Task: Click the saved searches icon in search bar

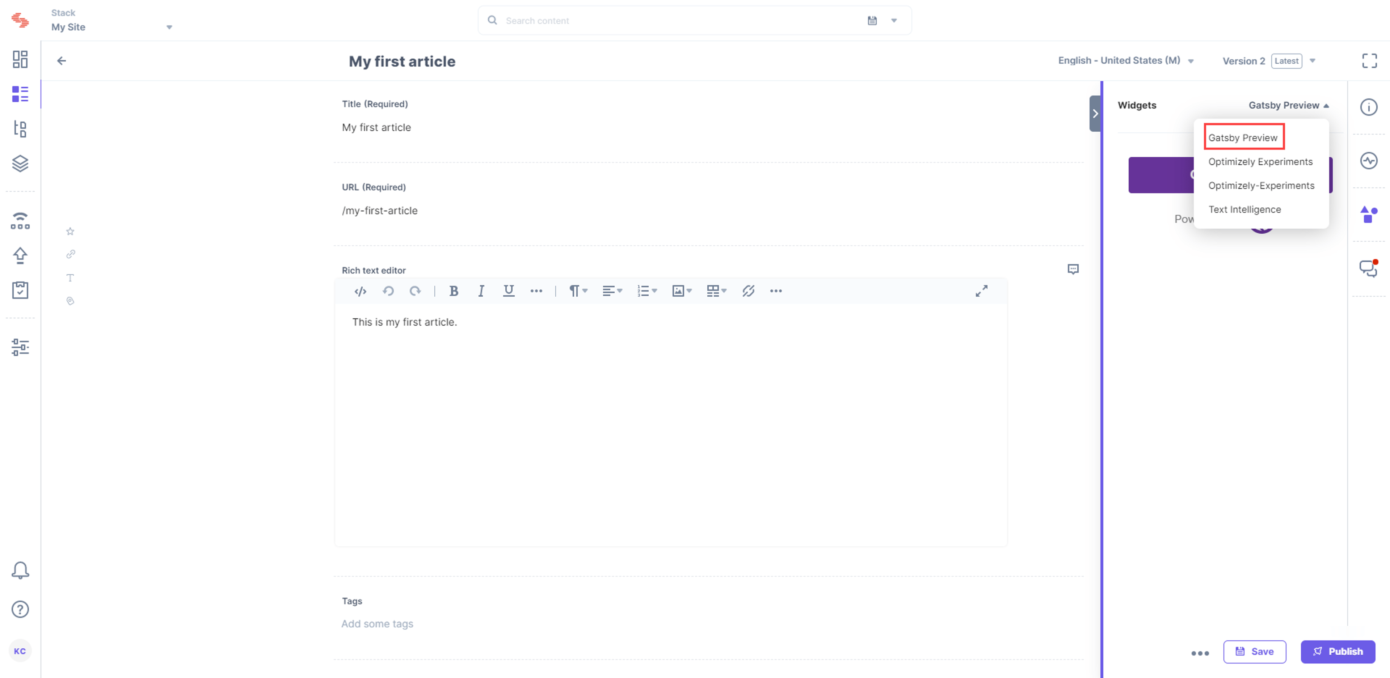Action: click(x=872, y=21)
